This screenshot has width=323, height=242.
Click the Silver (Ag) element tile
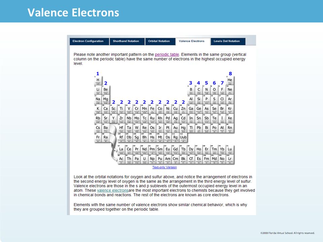point(176,118)
